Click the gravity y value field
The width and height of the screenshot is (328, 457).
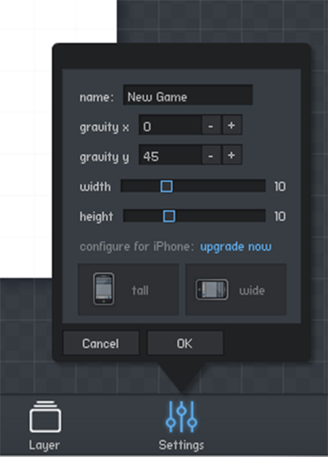click(170, 155)
